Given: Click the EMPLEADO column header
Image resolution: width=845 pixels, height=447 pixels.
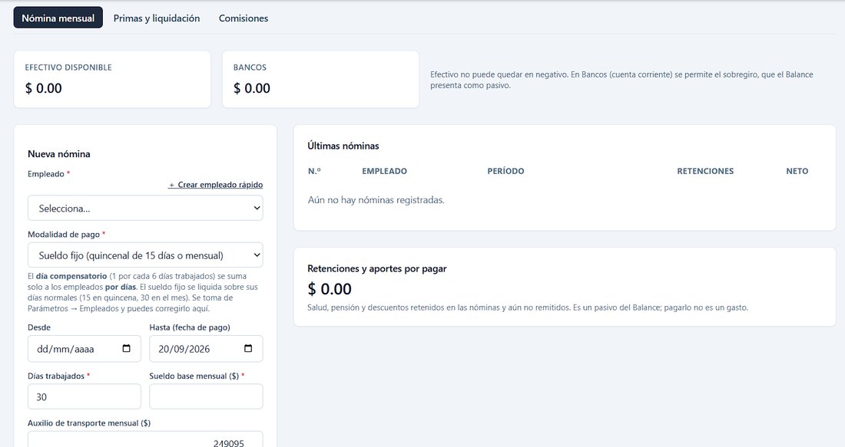Looking at the screenshot, I should (384, 171).
